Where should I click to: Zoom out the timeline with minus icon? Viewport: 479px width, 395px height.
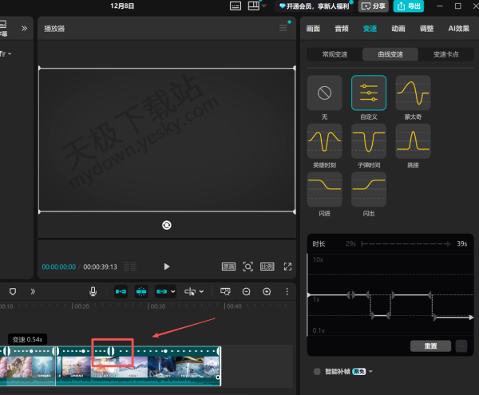[x=247, y=292]
